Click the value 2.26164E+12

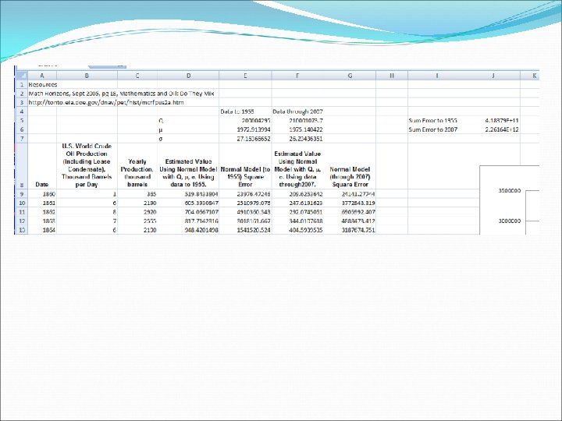tap(502, 129)
